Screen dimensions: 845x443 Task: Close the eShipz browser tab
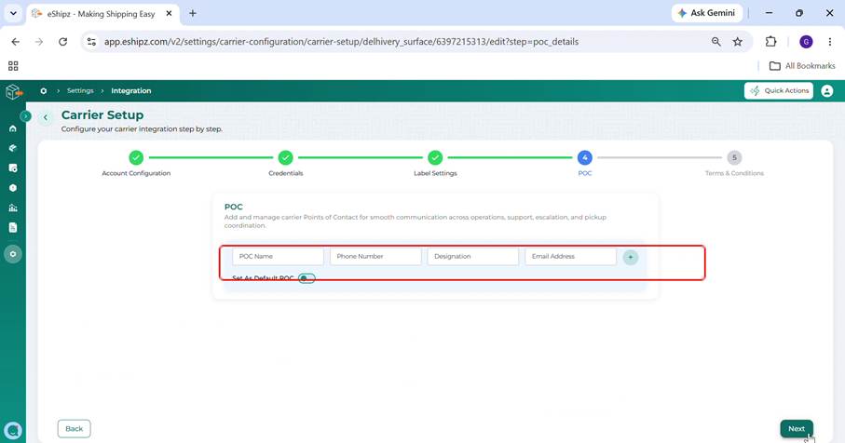pos(169,13)
